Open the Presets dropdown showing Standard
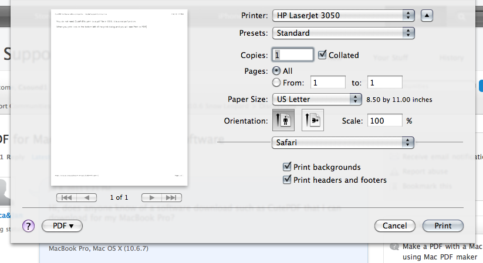The image size is (483, 263). coord(343,33)
